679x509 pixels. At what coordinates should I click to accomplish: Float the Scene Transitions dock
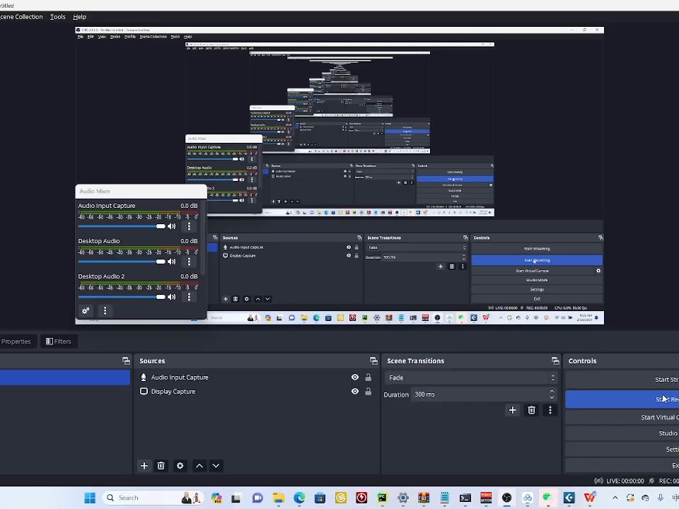click(555, 361)
